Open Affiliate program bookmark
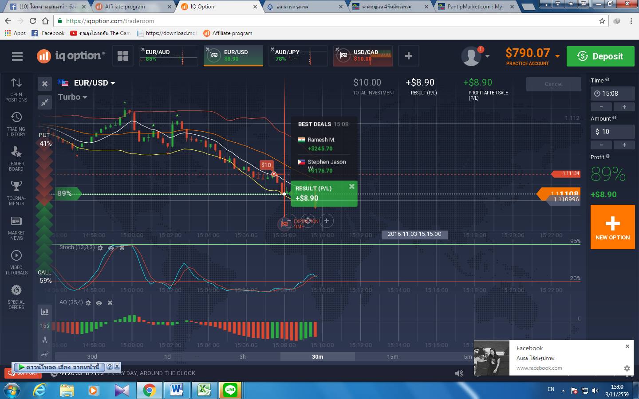Image resolution: width=639 pixels, height=399 pixels. click(x=228, y=33)
